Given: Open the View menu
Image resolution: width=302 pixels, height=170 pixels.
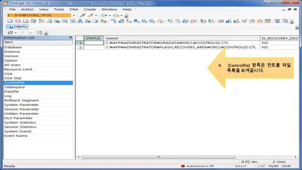Looking at the screenshot, I should [44, 9].
